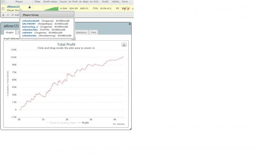Check the alltime123 row checkbox
The width and height of the screenshot is (257, 156).
tap(3, 9)
